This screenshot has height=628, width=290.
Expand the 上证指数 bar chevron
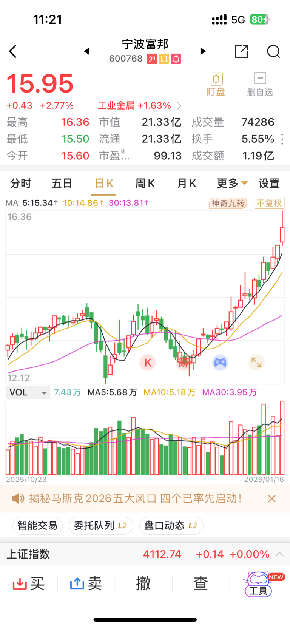coord(280,554)
